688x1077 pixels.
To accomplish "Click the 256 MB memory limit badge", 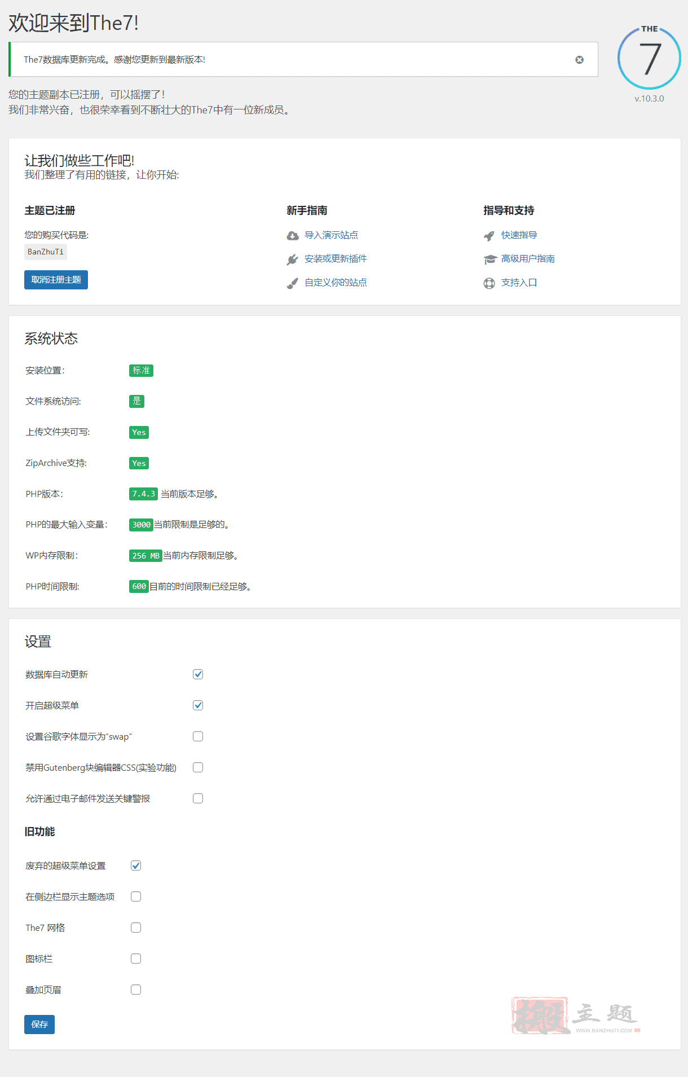I will click(145, 556).
